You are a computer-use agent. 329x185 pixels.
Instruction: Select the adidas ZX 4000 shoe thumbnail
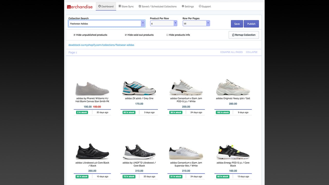pos(139,88)
